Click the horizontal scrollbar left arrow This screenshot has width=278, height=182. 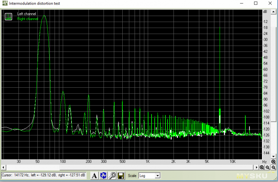(3, 167)
